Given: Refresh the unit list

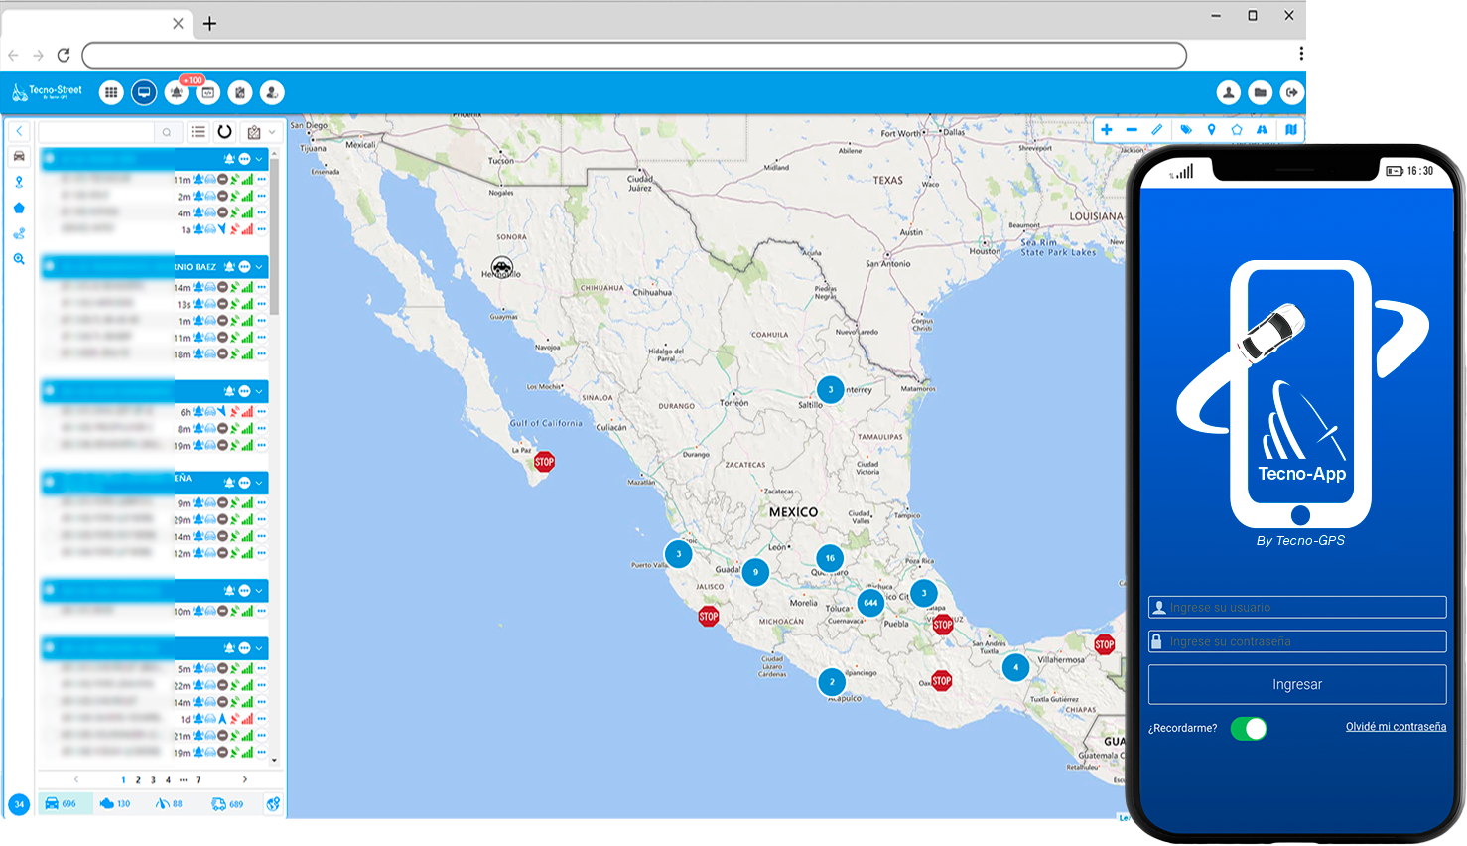Looking at the screenshot, I should click(x=225, y=132).
